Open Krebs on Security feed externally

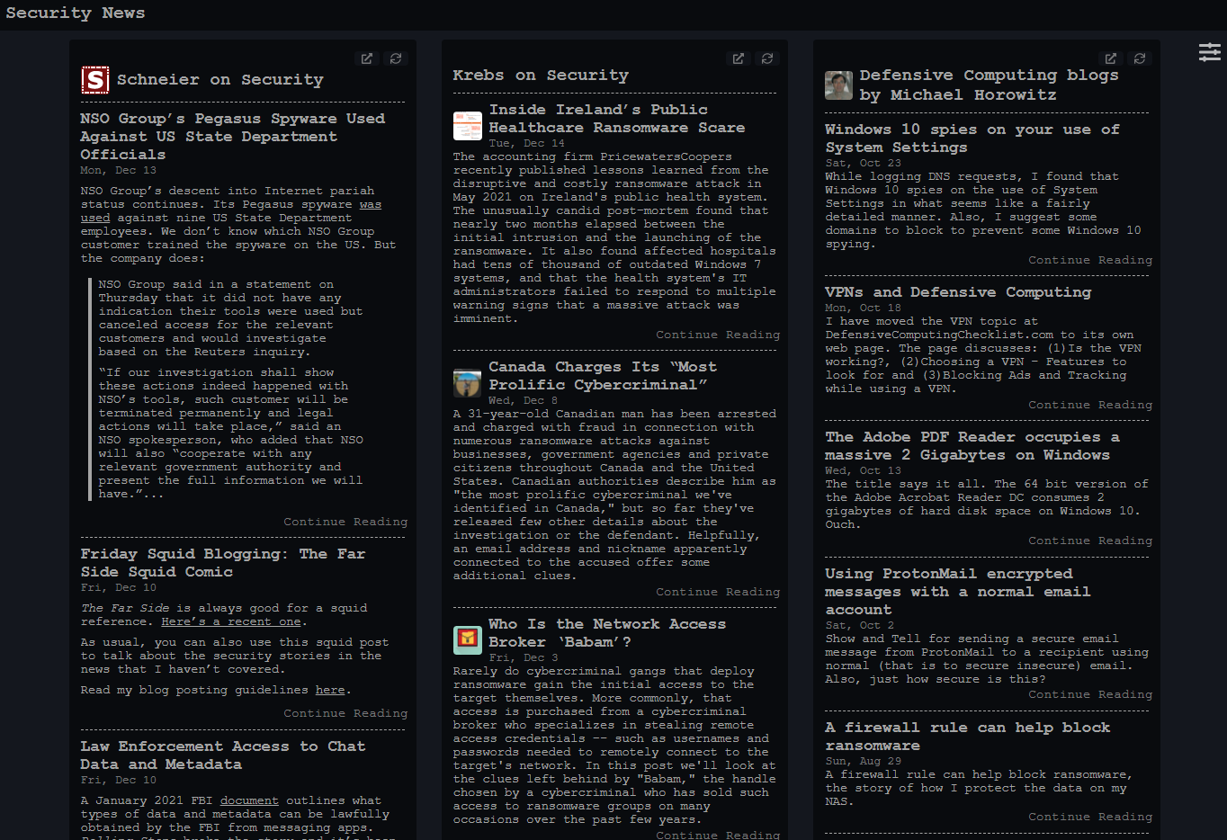739,58
